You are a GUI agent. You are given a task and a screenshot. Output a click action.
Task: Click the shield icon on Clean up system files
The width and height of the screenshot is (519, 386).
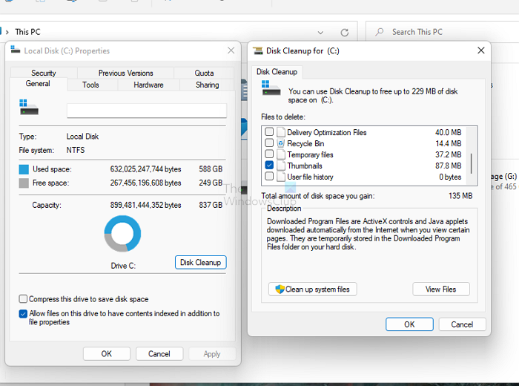click(x=280, y=289)
